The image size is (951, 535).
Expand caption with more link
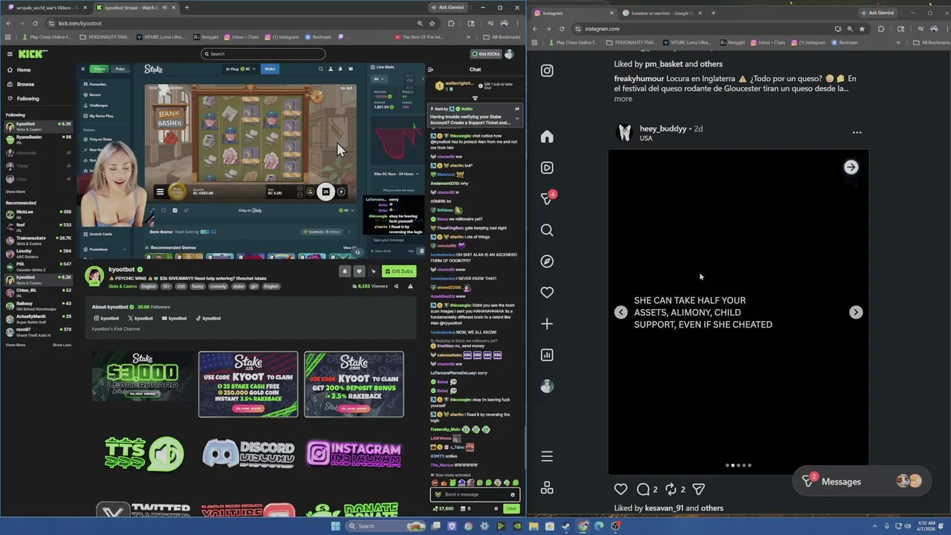623,99
